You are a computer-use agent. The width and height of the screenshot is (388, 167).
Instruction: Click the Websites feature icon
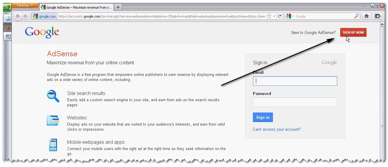coord(53,121)
